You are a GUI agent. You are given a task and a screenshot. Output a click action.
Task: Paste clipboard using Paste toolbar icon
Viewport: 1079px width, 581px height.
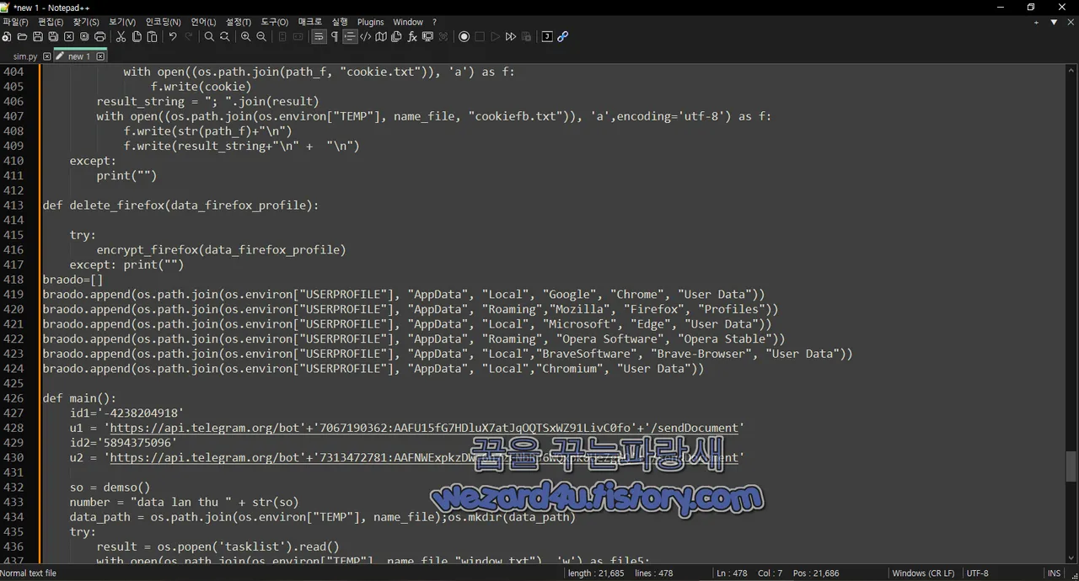click(x=152, y=37)
